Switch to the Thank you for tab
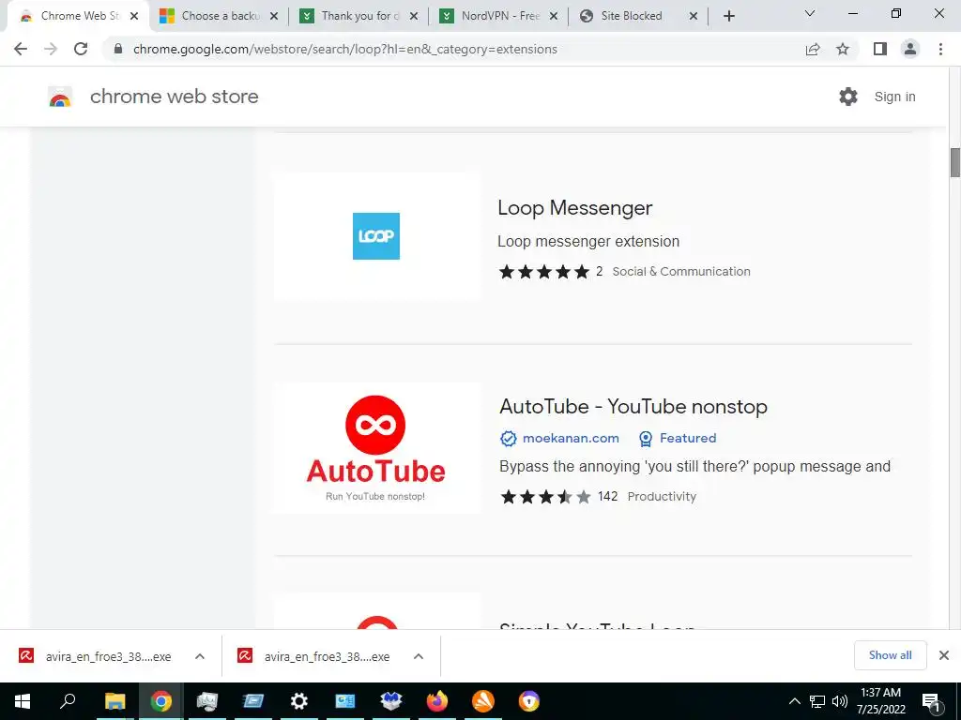 (358, 16)
